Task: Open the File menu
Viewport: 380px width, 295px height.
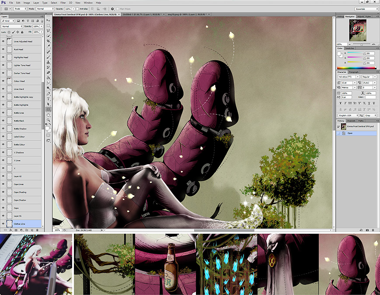Action: click(x=11, y=3)
